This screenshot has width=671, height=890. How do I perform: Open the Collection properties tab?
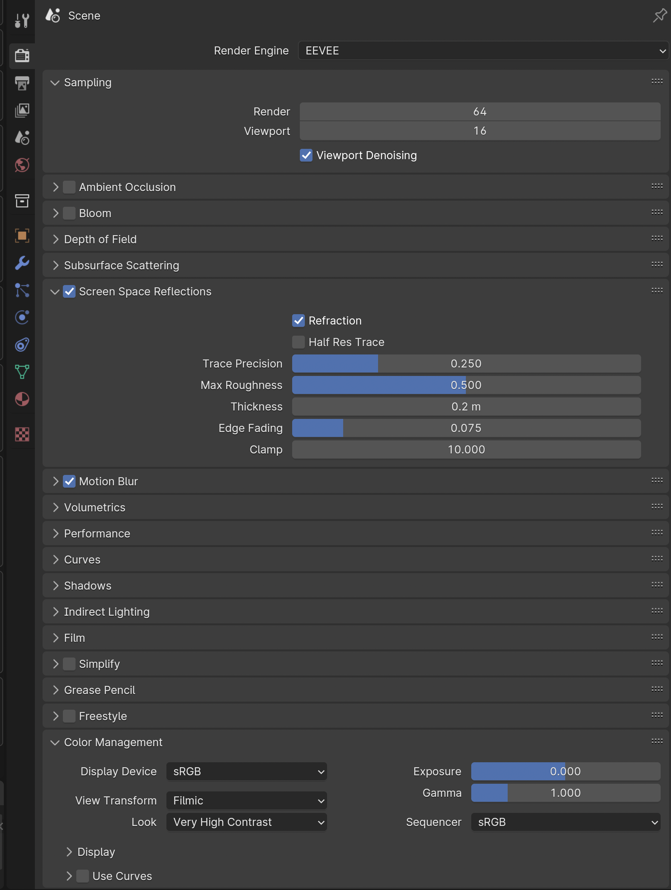[x=22, y=200]
